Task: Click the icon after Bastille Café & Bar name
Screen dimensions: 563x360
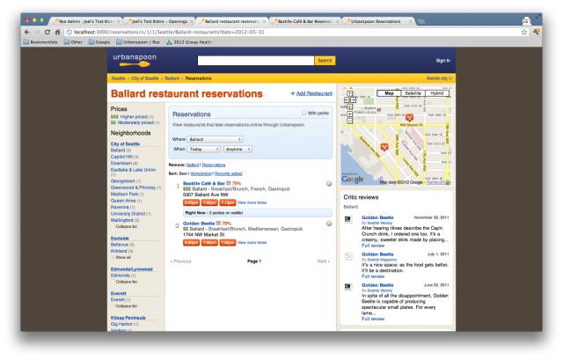Action: pyautogui.click(x=228, y=183)
